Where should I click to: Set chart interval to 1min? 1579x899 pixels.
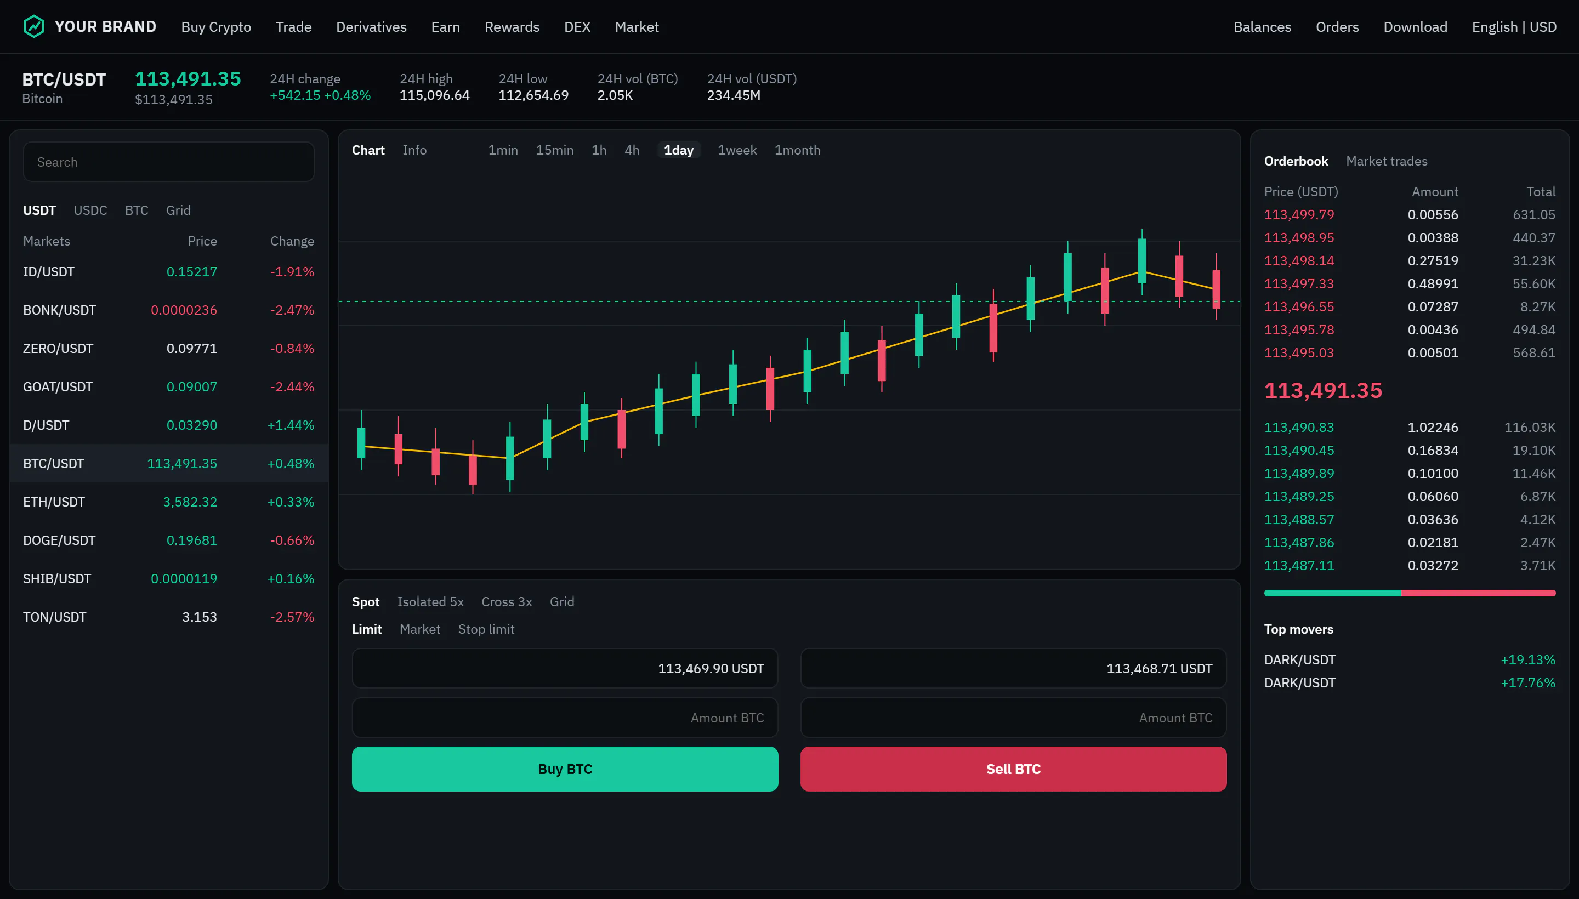click(x=503, y=150)
